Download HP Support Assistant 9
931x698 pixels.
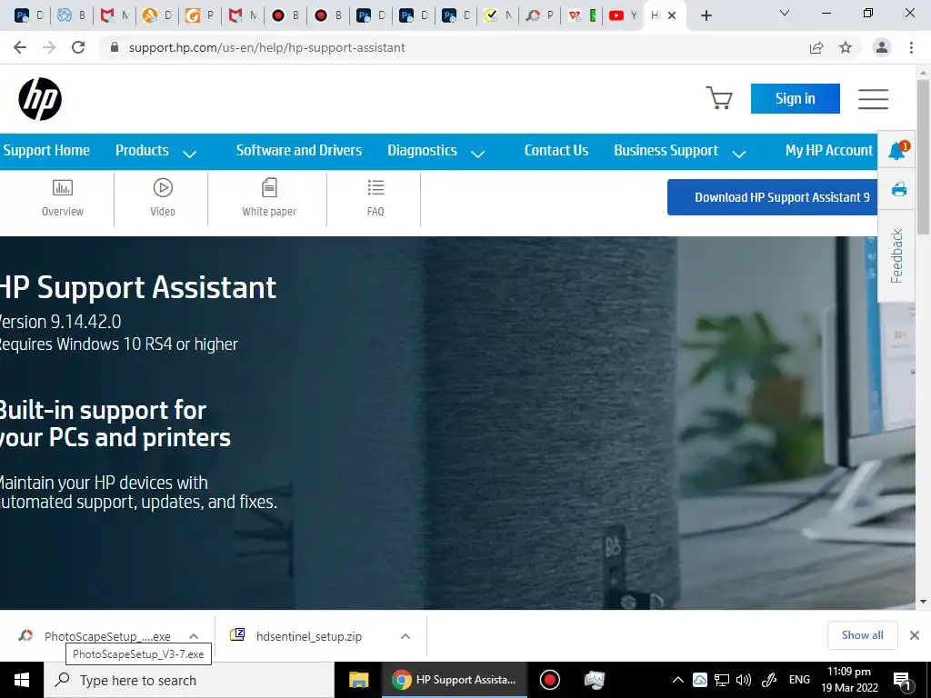pos(773,197)
